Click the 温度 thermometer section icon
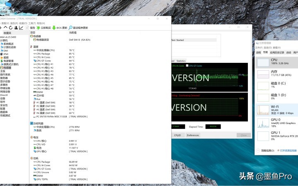This screenshot has height=186, width=298. [31, 47]
